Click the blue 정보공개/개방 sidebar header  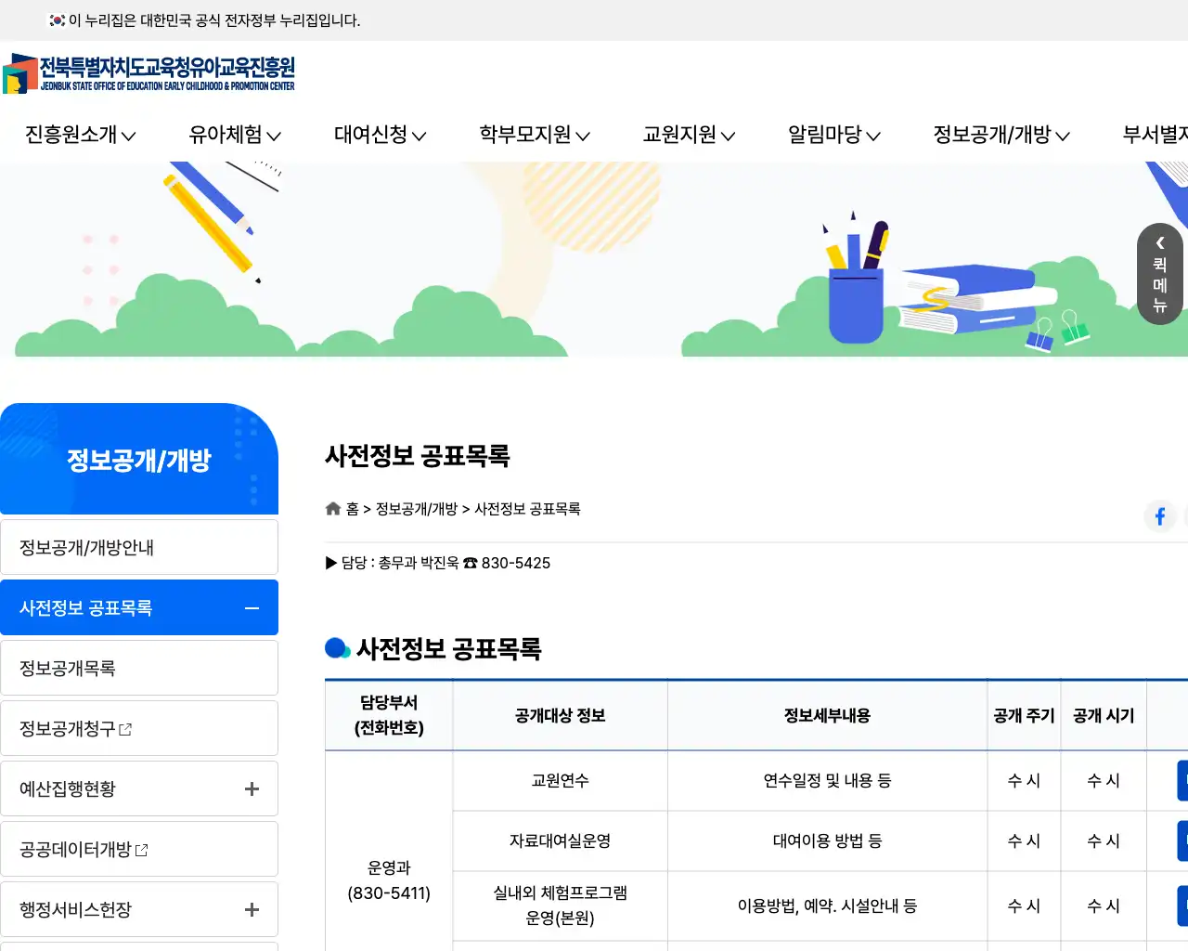pyautogui.click(x=139, y=458)
